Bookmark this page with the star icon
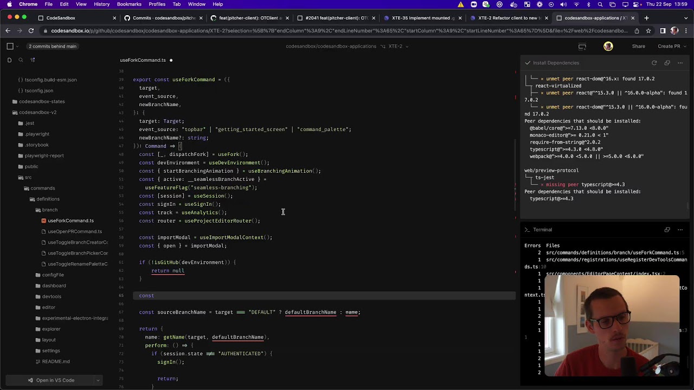 click(x=648, y=31)
